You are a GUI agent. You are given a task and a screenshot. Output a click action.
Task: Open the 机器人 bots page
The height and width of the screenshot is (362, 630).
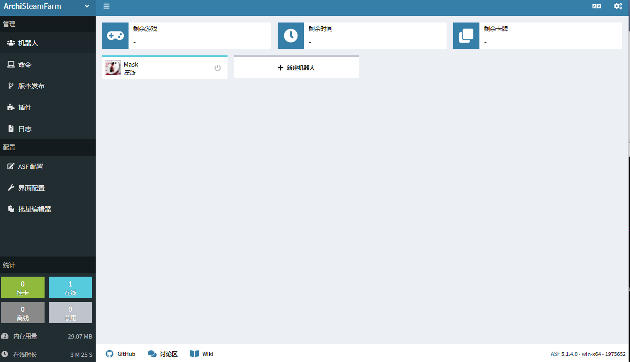tap(48, 43)
